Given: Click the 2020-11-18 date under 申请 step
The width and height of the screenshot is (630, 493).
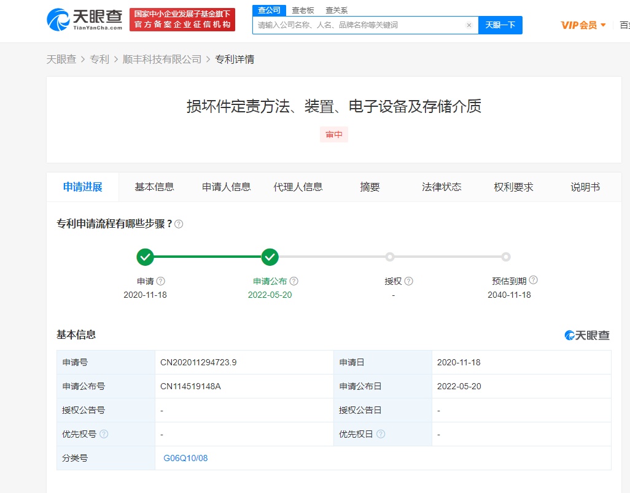Looking at the screenshot, I should (145, 295).
